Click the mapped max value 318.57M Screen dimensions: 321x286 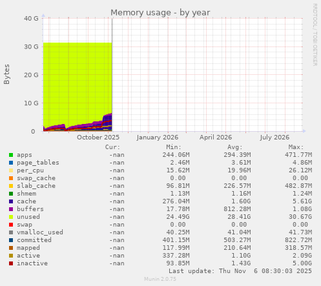point(298,248)
